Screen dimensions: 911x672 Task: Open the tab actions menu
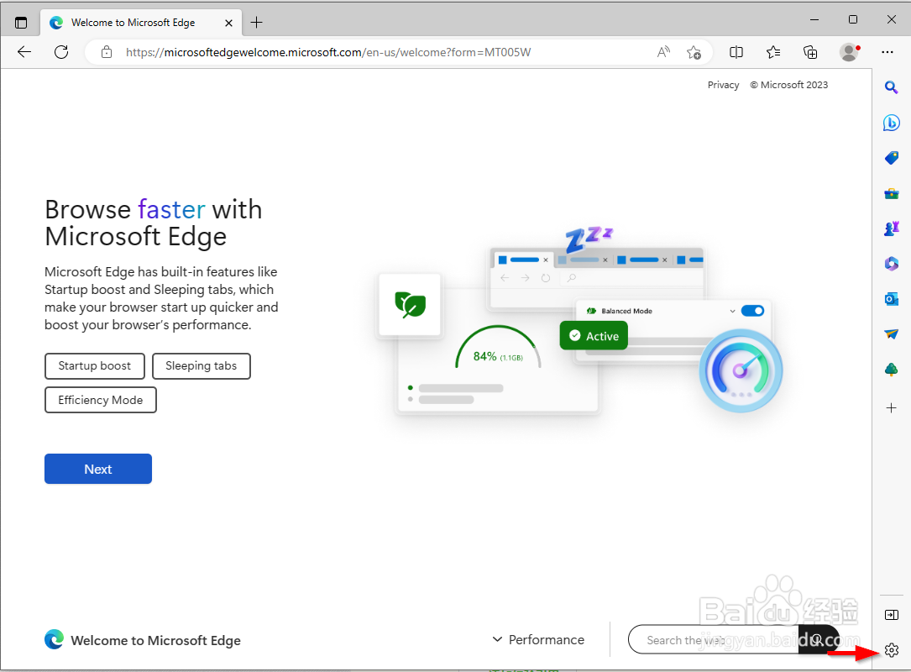pos(20,22)
